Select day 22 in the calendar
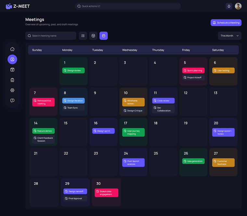247x216 pixels. coord(73,162)
